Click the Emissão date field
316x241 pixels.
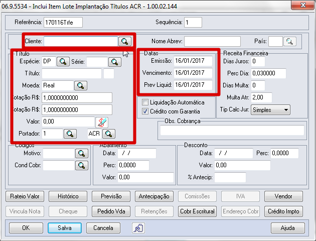(193, 61)
